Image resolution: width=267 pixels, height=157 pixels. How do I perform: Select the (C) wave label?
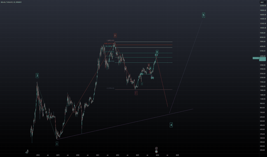[156, 55]
